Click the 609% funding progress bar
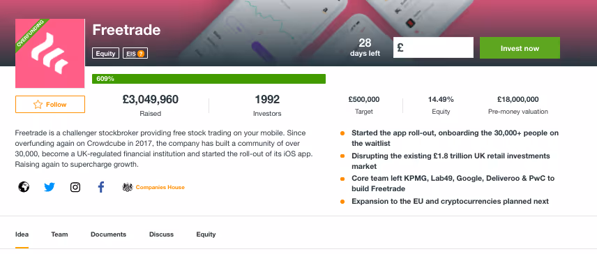 [x=209, y=79]
